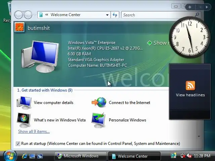Click the Show desktop Quick Launch icon
The width and height of the screenshot is (215, 161).
[x=32, y=156]
